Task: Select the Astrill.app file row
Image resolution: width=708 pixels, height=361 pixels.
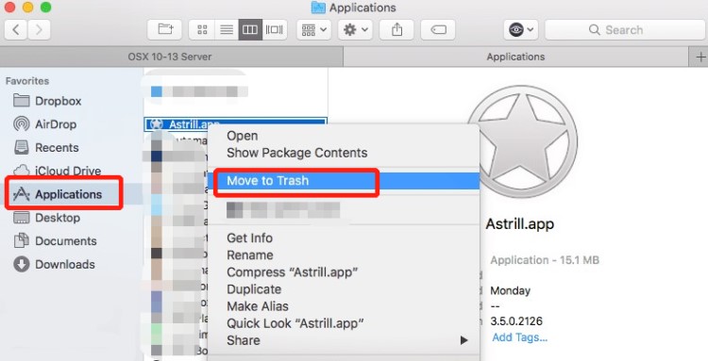Action: [235, 123]
